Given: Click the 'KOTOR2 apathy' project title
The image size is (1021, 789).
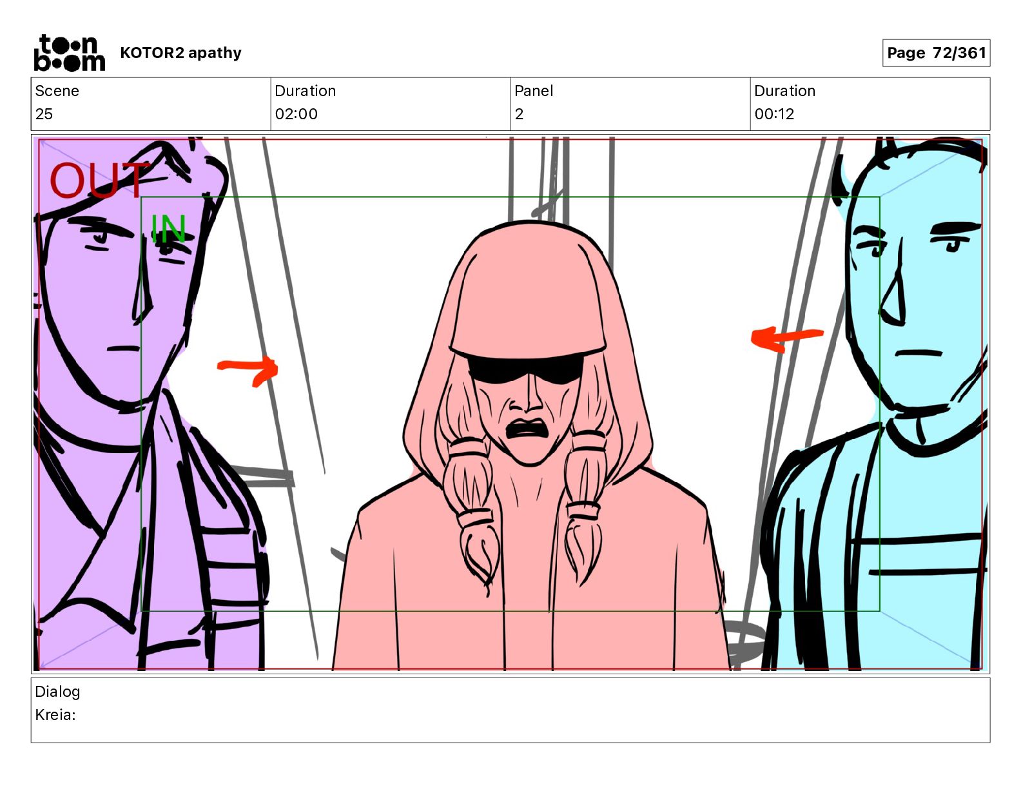Looking at the screenshot, I should coord(180,53).
